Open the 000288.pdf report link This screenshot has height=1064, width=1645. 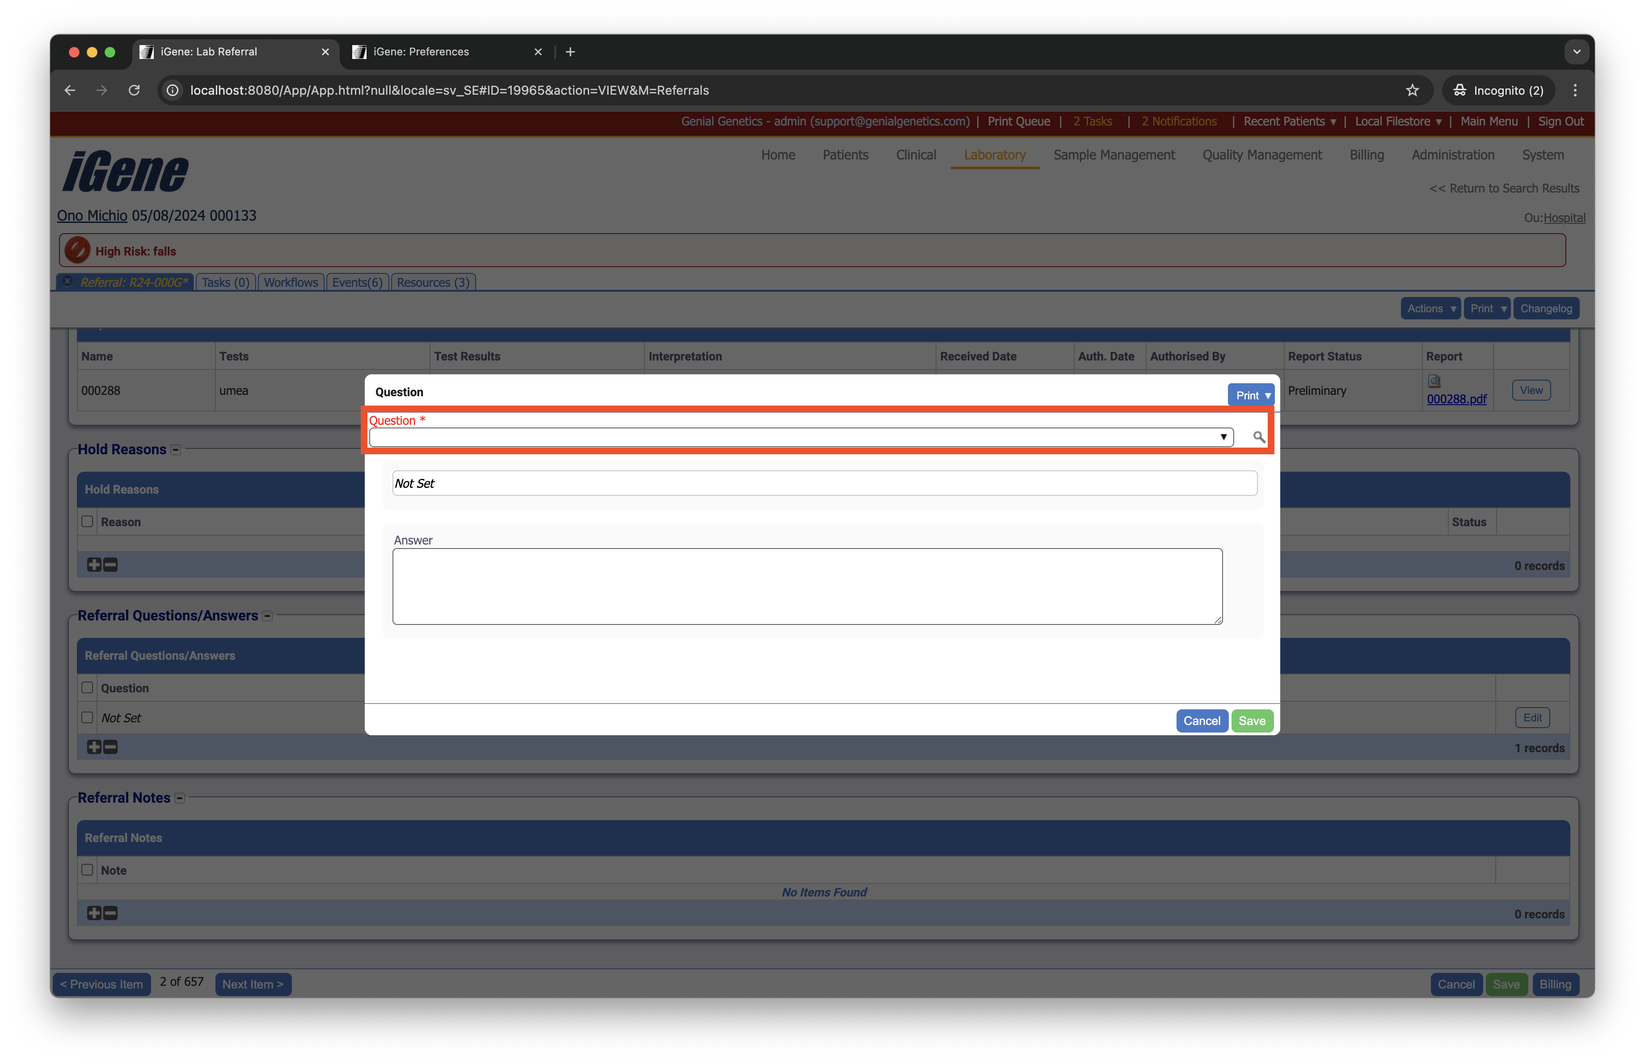click(x=1456, y=399)
